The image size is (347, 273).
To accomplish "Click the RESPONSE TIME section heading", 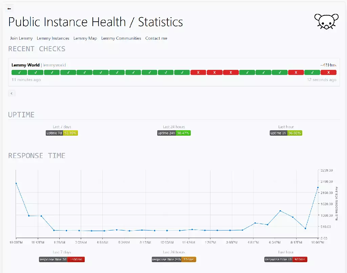I will [x=37, y=156].
